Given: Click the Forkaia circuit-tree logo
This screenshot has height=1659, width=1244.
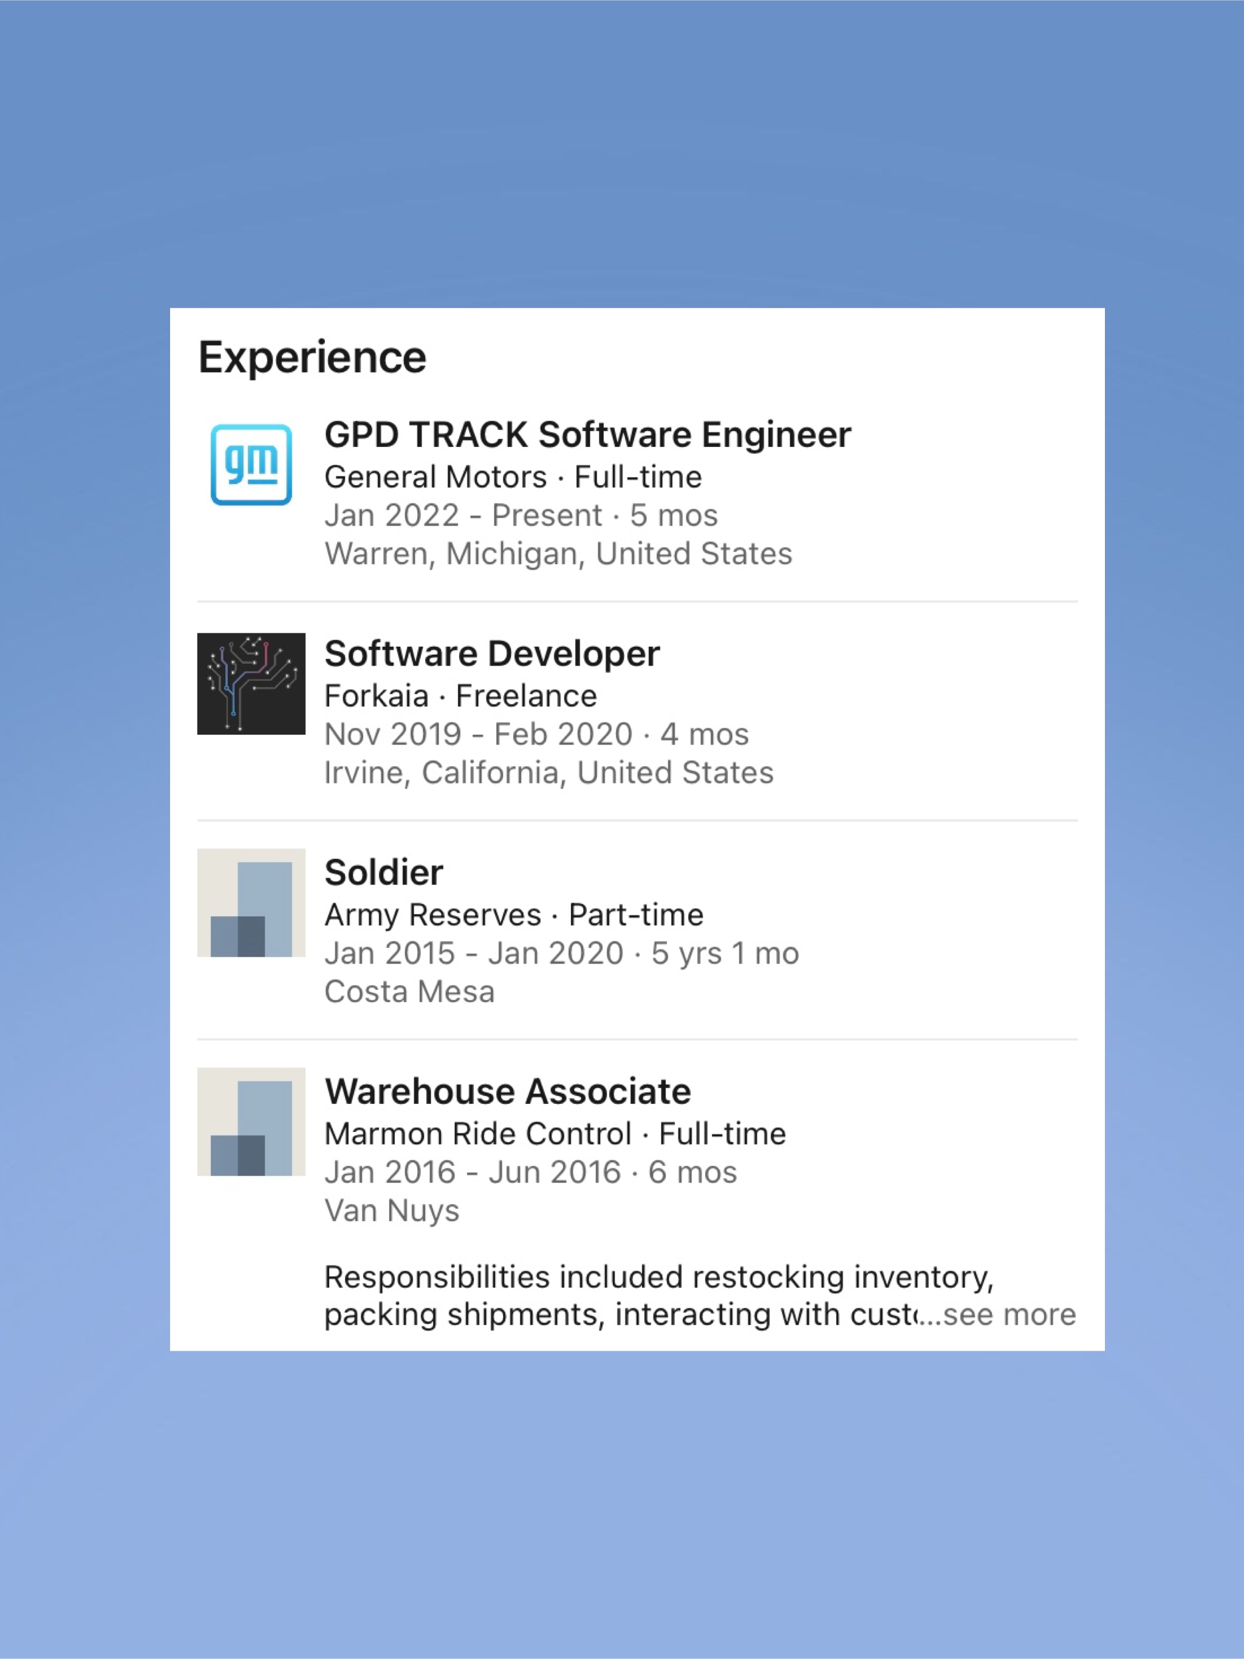Looking at the screenshot, I should 251,683.
